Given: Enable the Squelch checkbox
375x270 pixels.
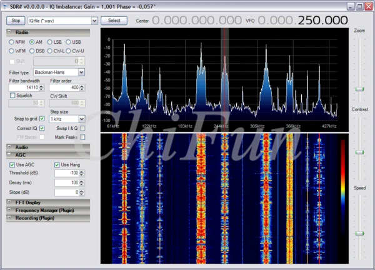Looking at the screenshot, I should [12, 96].
